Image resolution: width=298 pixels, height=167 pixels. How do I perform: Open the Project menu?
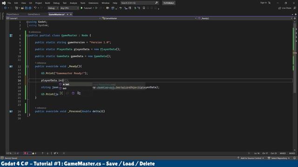[x=38, y=3]
